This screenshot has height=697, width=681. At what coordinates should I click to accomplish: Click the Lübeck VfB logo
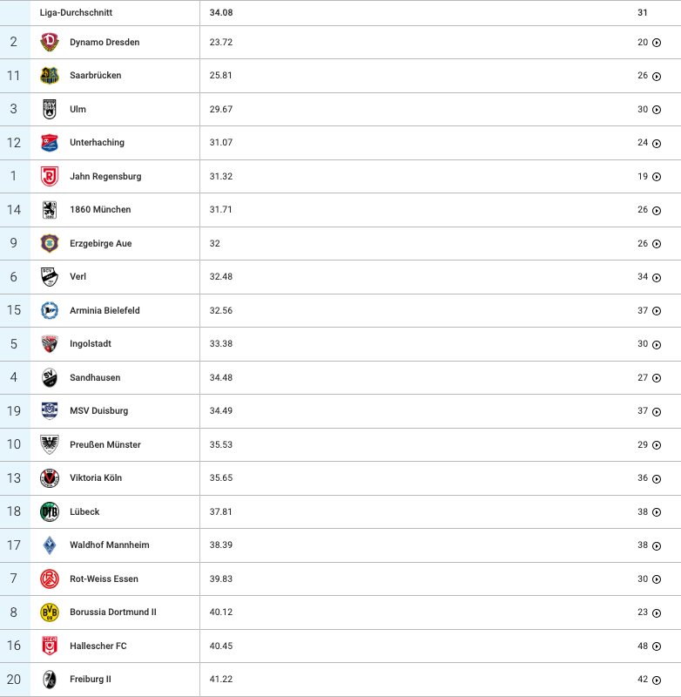click(50, 511)
